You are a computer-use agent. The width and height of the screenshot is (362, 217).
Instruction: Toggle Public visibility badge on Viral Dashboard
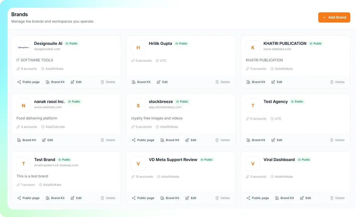pyautogui.click(x=304, y=160)
